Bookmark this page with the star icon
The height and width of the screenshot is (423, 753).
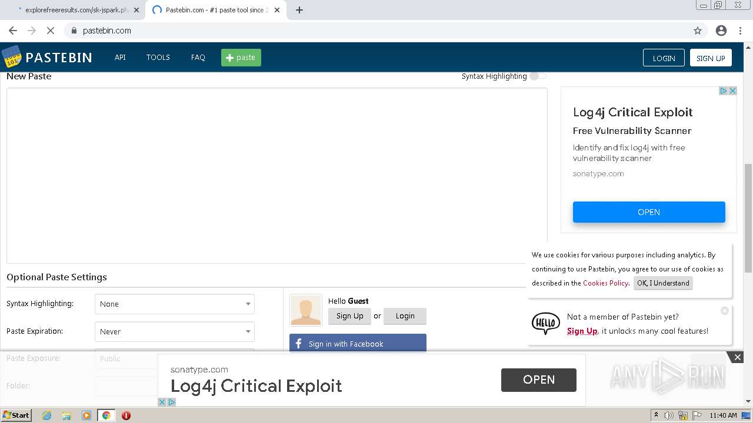(x=698, y=31)
